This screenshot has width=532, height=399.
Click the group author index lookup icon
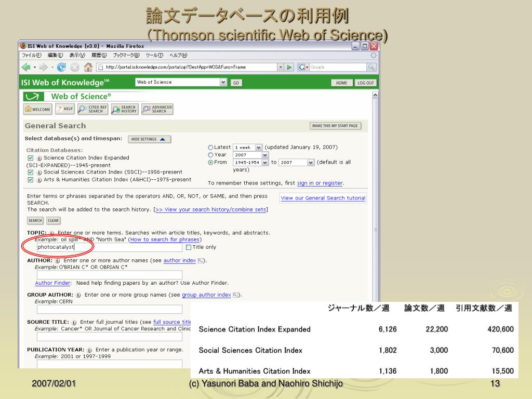[235, 295]
